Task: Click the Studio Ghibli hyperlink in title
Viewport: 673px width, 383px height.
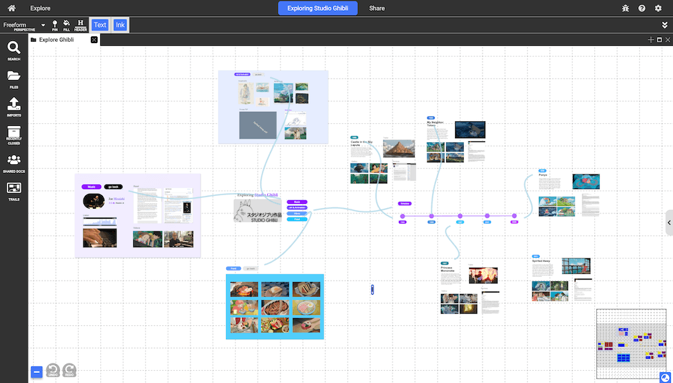Action: point(266,195)
